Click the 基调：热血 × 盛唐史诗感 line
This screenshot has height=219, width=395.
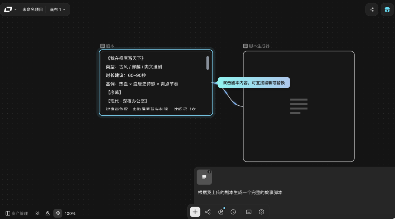142,84
